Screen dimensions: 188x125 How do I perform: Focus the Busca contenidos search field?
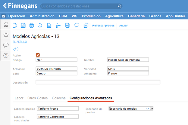(79, 6)
